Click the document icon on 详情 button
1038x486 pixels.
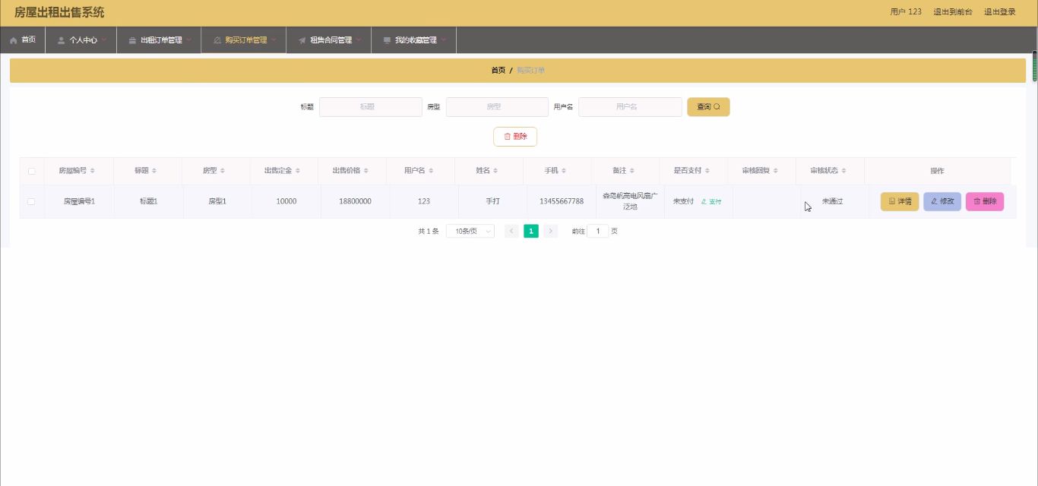pyautogui.click(x=892, y=202)
